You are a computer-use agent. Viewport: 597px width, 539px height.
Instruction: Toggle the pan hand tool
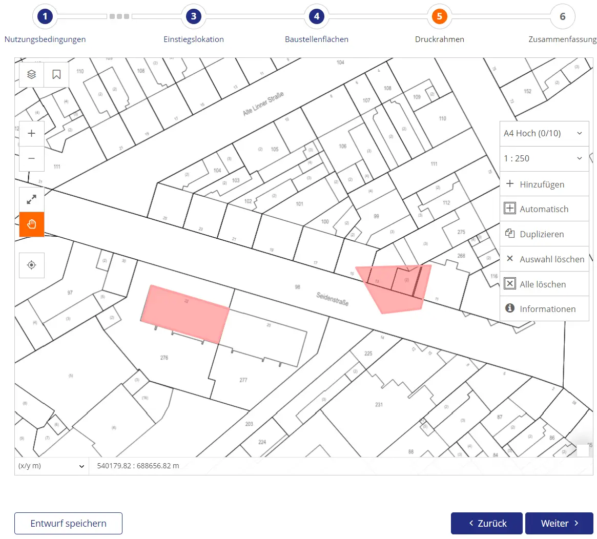pyautogui.click(x=31, y=224)
